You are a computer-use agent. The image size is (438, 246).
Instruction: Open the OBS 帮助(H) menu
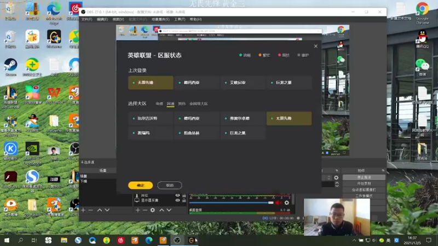pyautogui.click(x=195, y=19)
